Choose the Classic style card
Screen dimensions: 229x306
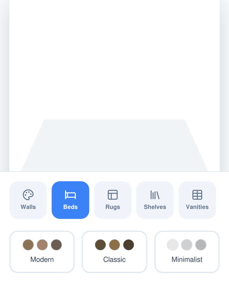(x=114, y=252)
